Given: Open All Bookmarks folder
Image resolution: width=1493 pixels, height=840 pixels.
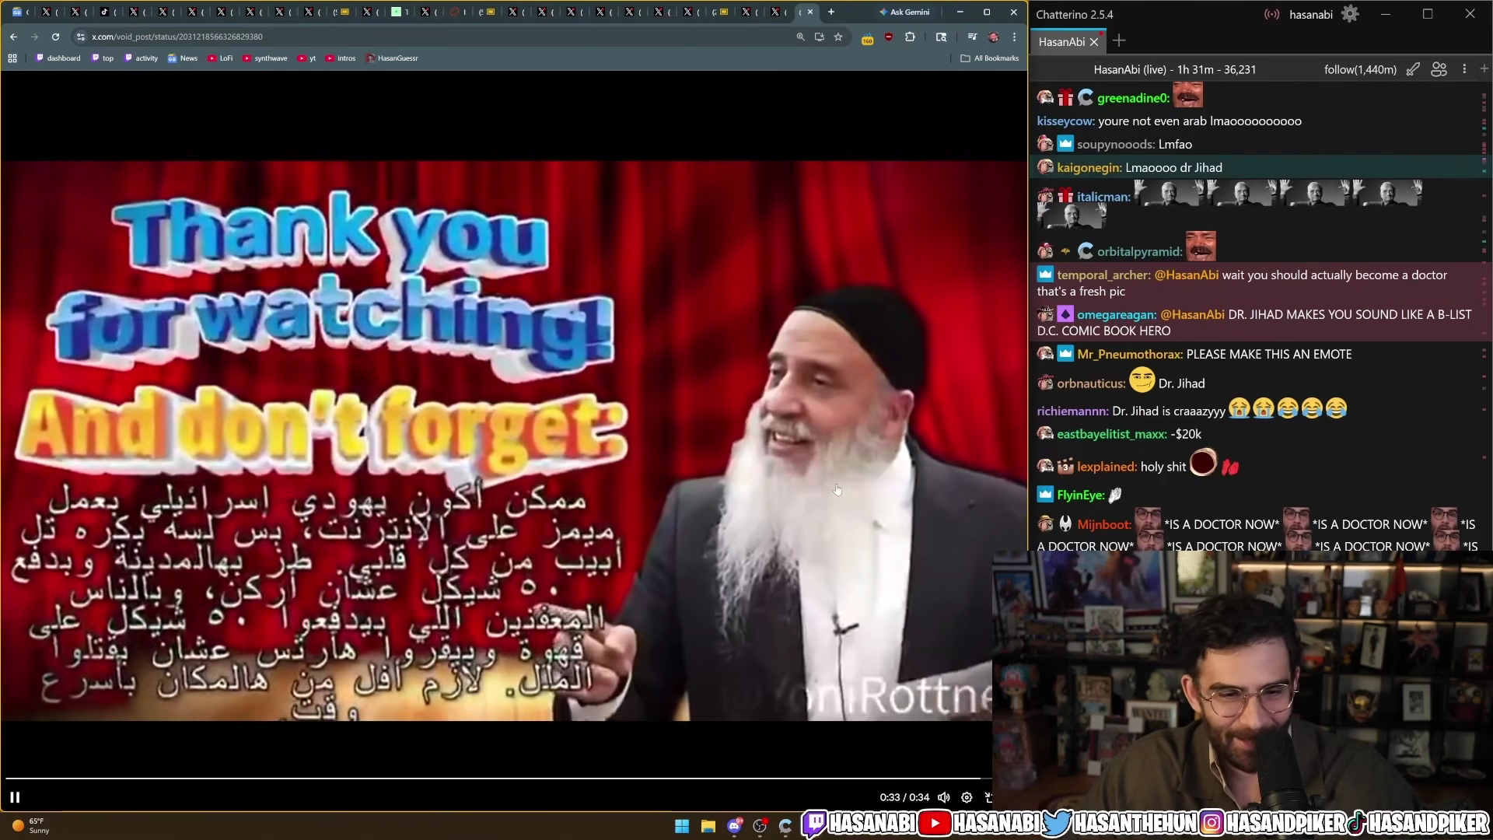Looking at the screenshot, I should coord(989,58).
